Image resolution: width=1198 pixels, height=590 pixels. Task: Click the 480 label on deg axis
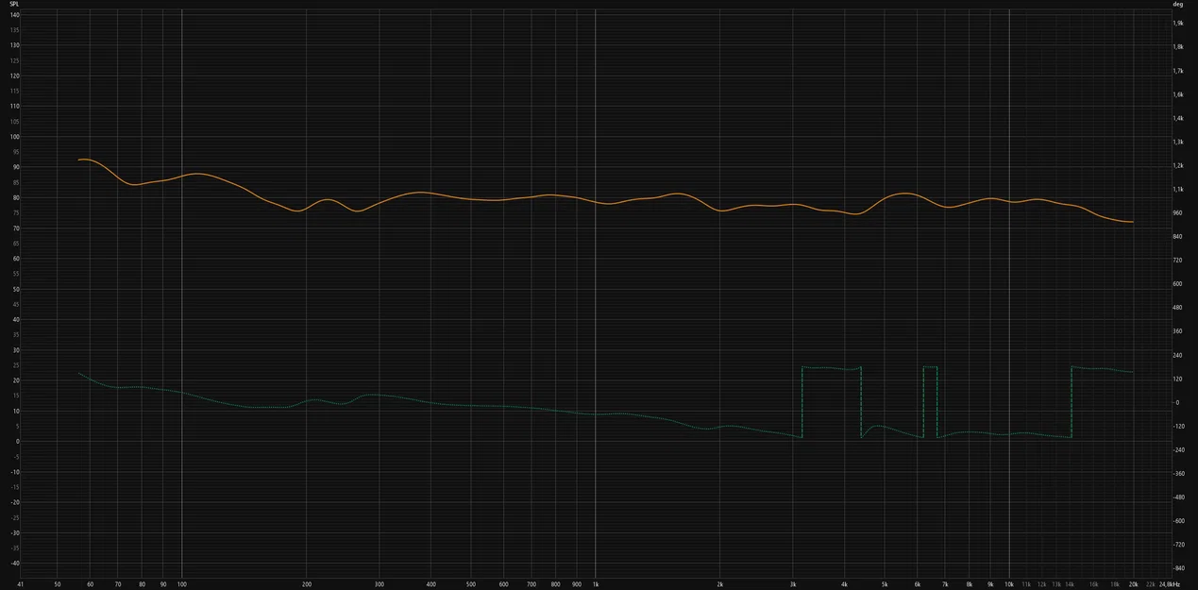[1177, 308]
